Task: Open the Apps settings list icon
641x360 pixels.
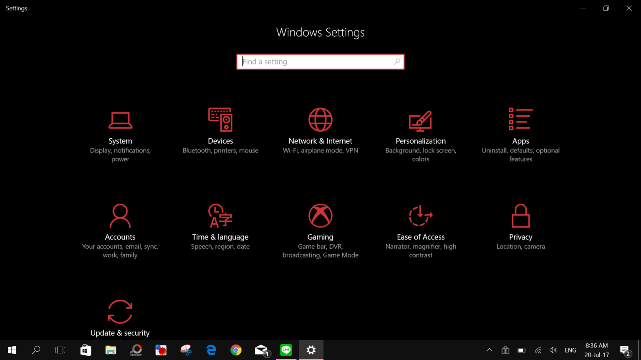Action: (x=520, y=119)
